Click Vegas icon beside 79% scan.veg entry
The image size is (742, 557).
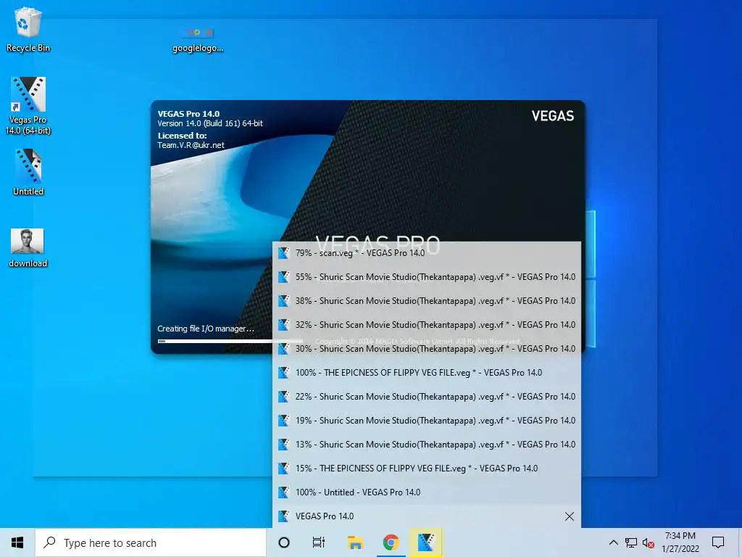(x=283, y=253)
